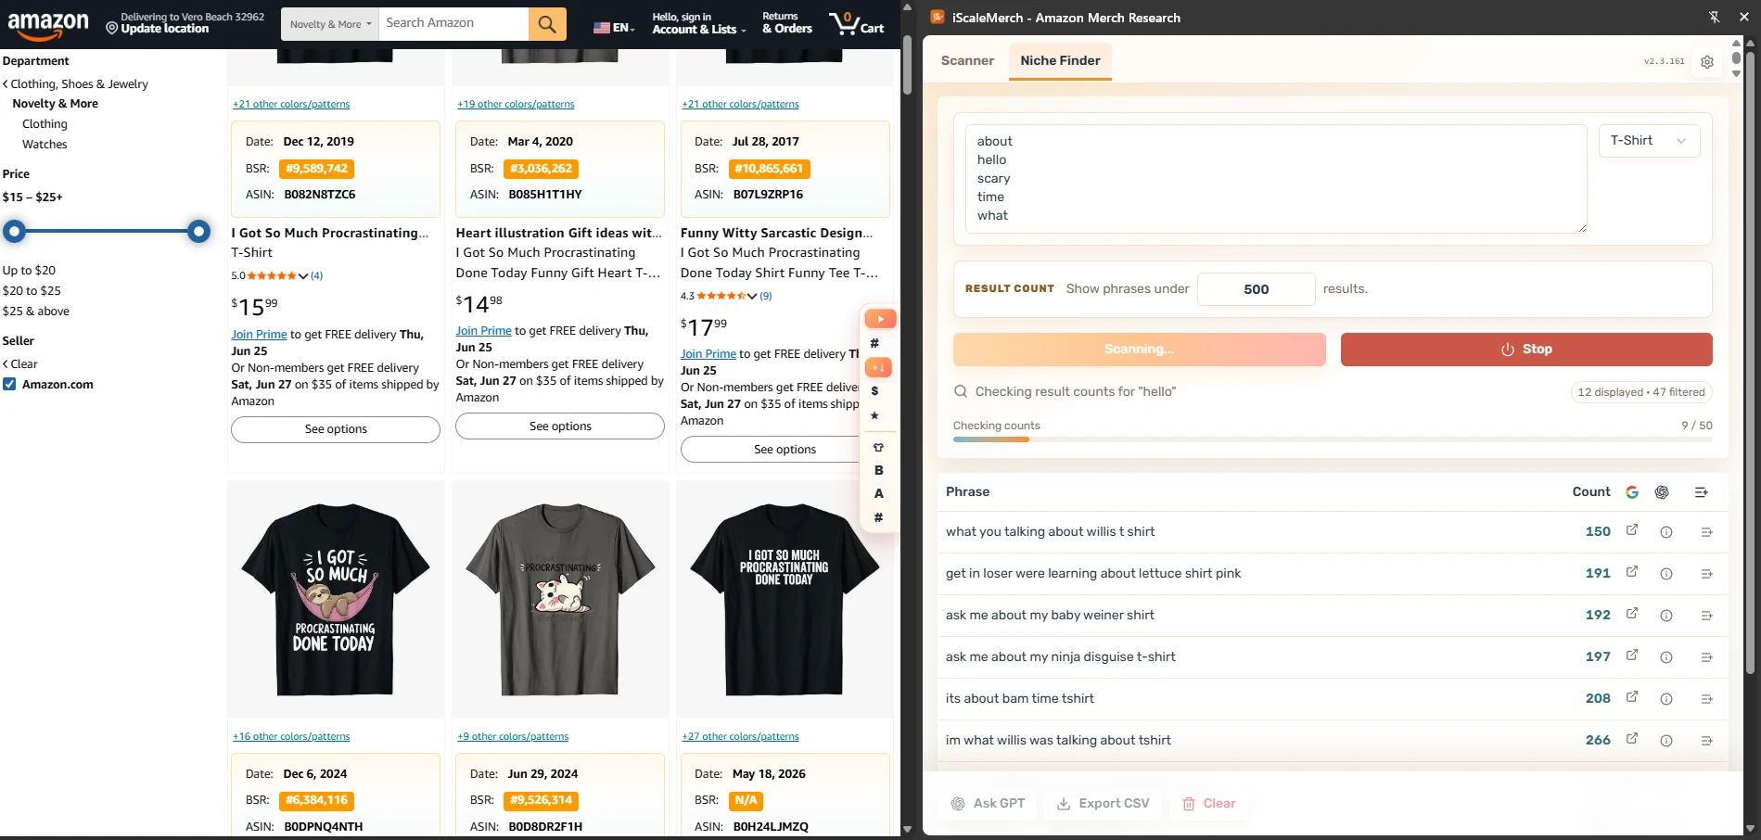Add 'ask me about my baby weiner shirt' to list

[x=1706, y=616]
